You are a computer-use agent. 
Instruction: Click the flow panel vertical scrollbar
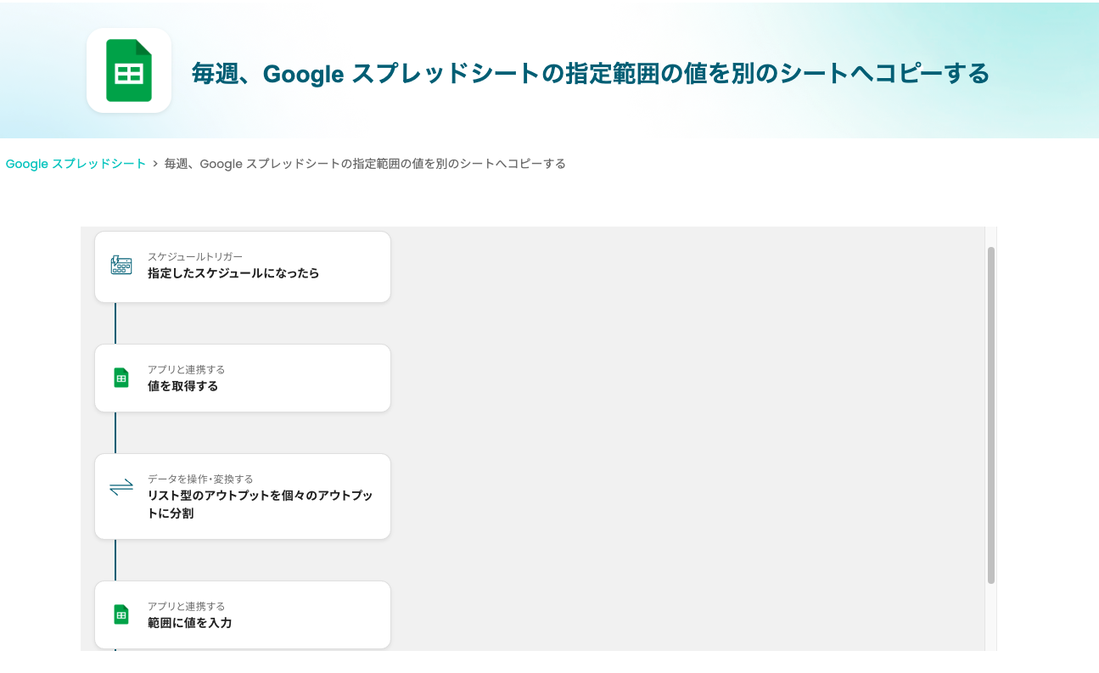pyautogui.click(x=990, y=415)
